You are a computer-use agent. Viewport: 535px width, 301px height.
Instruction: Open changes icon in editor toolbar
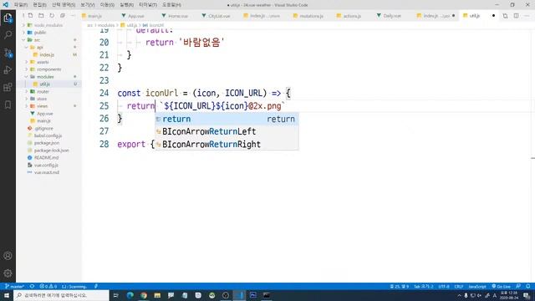(x=505, y=16)
